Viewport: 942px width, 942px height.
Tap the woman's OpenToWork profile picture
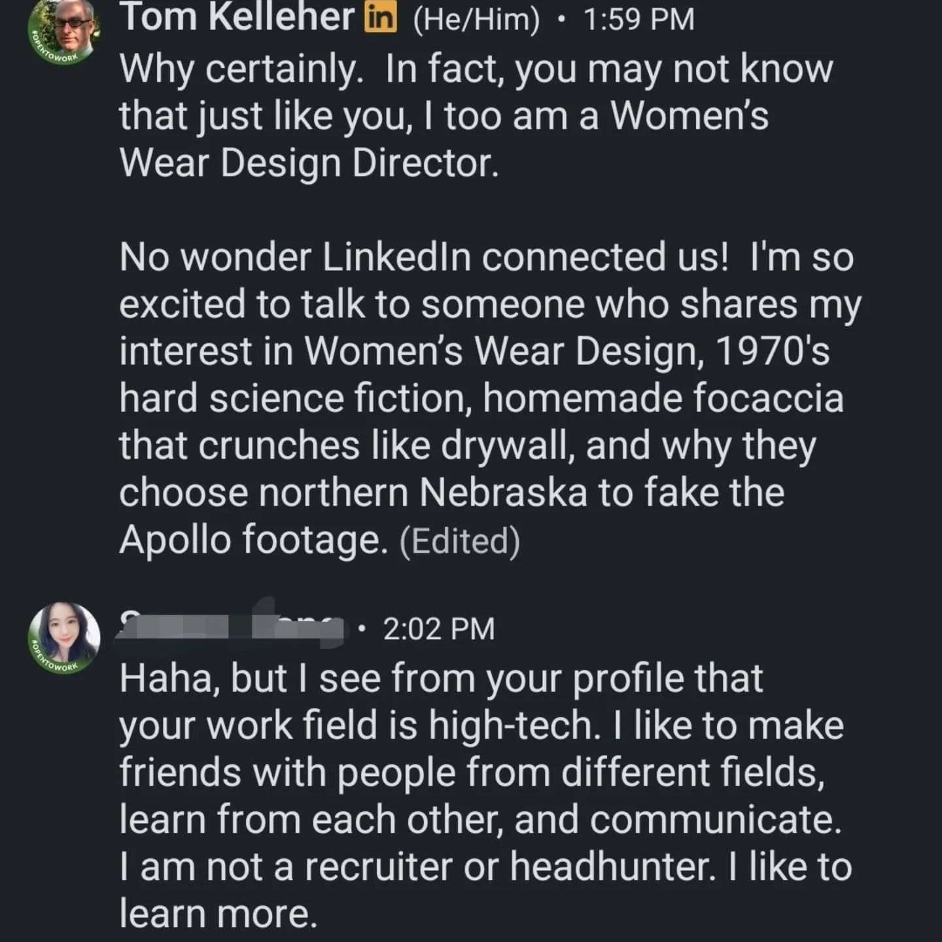pos(64,638)
